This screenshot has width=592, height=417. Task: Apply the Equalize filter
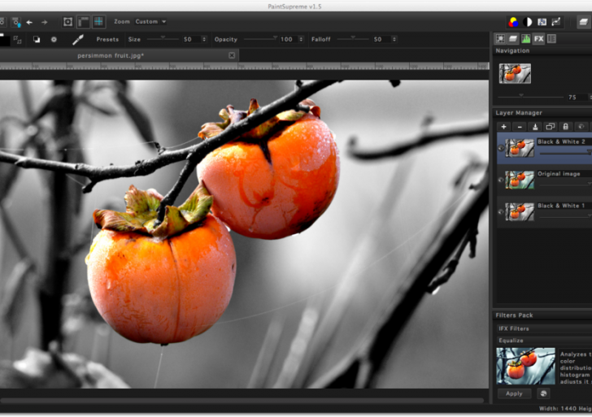pos(514,393)
